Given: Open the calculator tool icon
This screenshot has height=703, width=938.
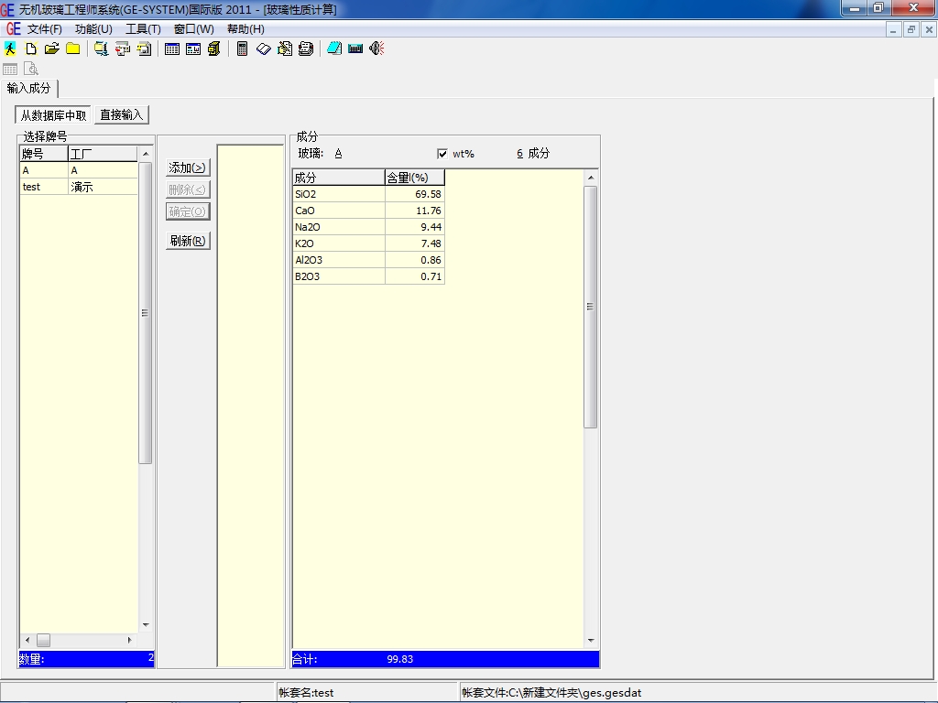Looking at the screenshot, I should point(242,49).
